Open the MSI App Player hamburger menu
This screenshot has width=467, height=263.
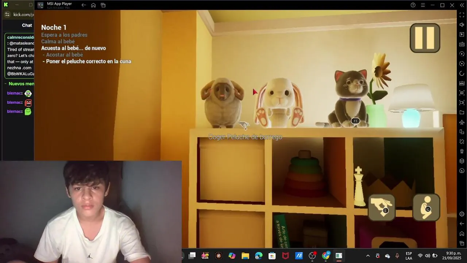(x=423, y=5)
